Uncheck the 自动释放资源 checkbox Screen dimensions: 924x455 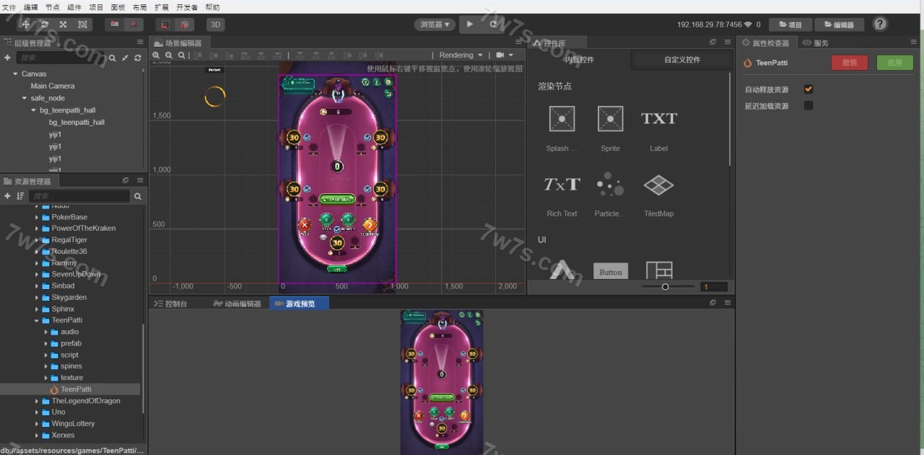(x=808, y=89)
